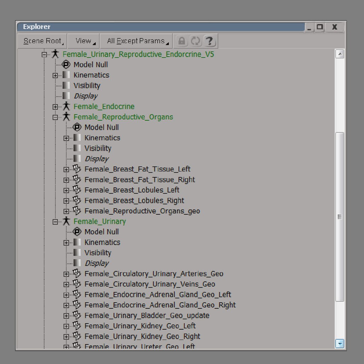
Task: Click Model Null icon under Female_Reproductive_Organs
Action: tap(77, 127)
